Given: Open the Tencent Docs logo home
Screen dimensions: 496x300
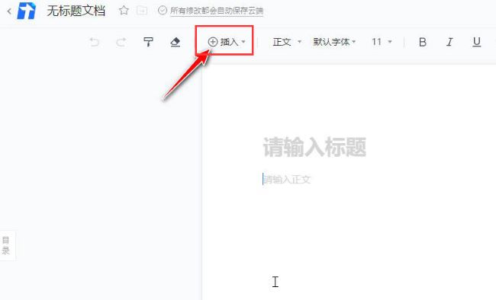Looking at the screenshot, I should tap(27, 11).
